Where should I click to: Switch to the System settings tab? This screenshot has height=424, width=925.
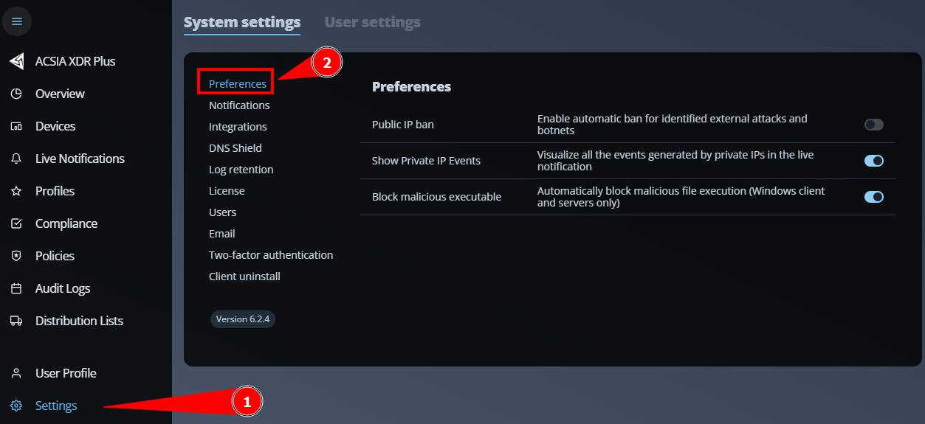(242, 22)
